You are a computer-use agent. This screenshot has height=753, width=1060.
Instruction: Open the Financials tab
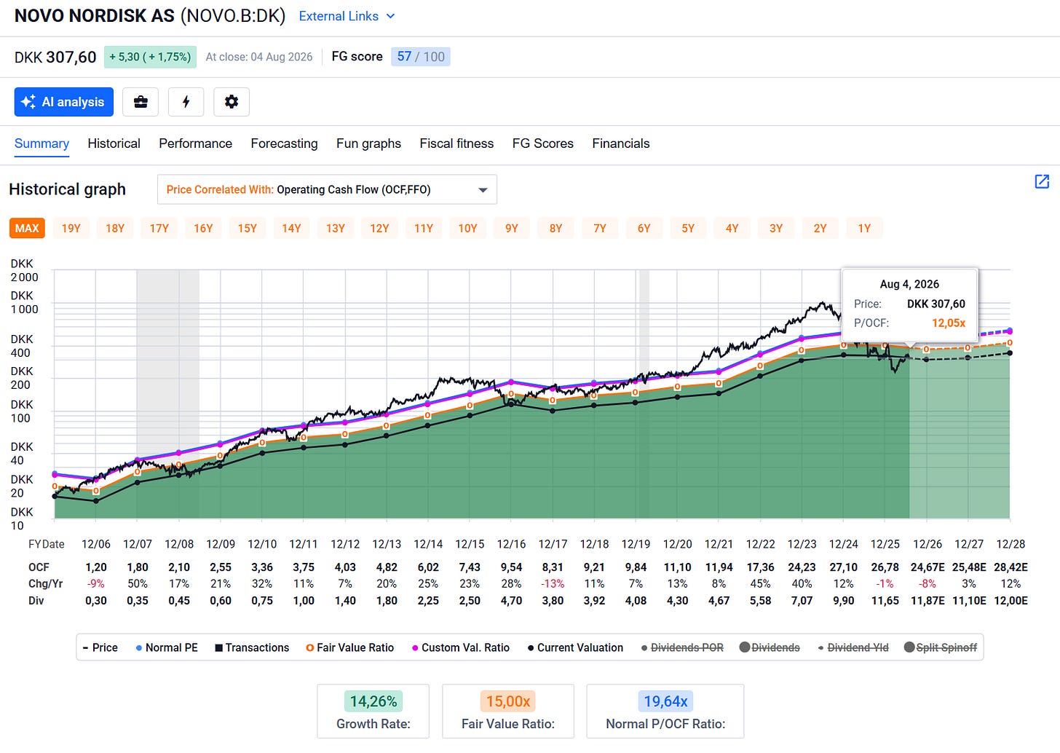620,143
